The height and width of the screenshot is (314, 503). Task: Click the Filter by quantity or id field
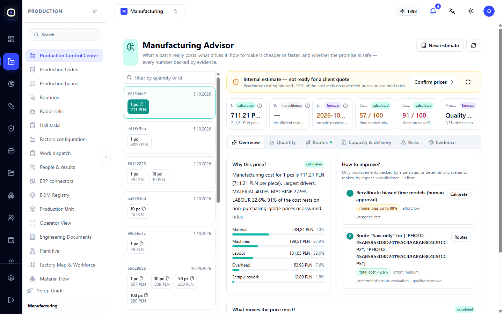[x=169, y=78]
